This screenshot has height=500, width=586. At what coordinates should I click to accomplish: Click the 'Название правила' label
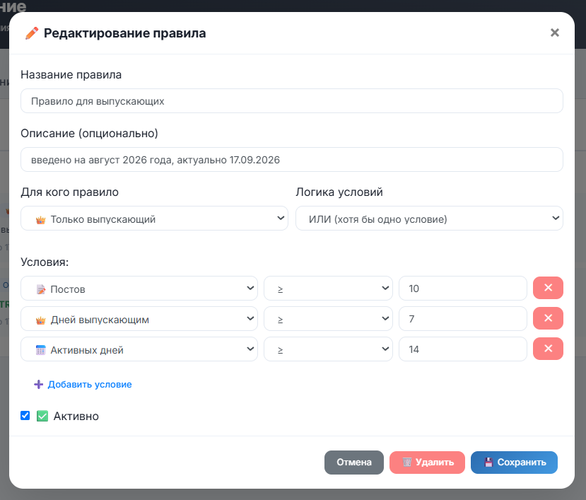pos(71,74)
